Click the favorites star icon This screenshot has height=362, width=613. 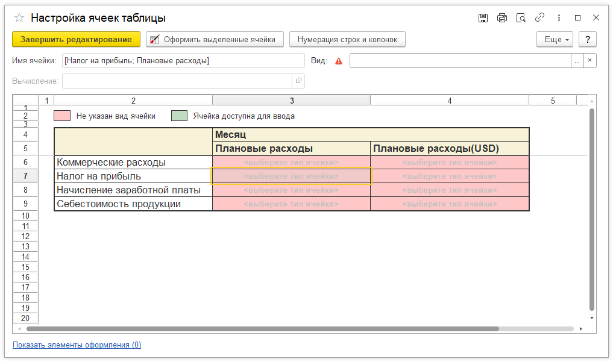tap(19, 18)
